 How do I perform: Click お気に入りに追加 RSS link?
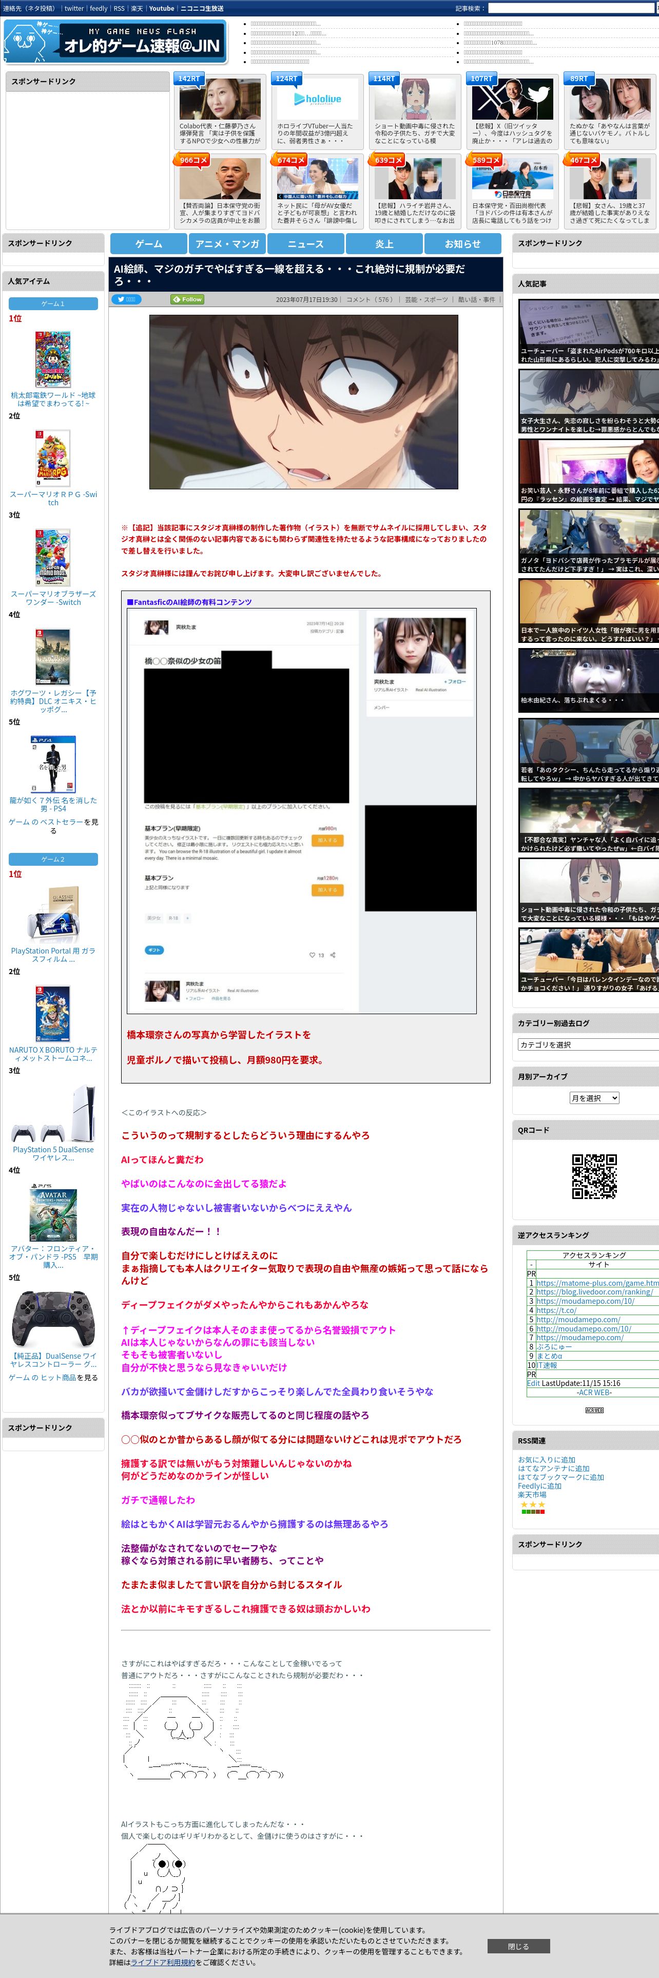[546, 1460]
